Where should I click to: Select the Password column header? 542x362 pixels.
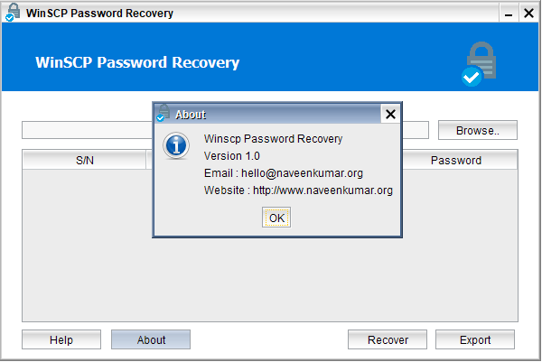tap(455, 161)
